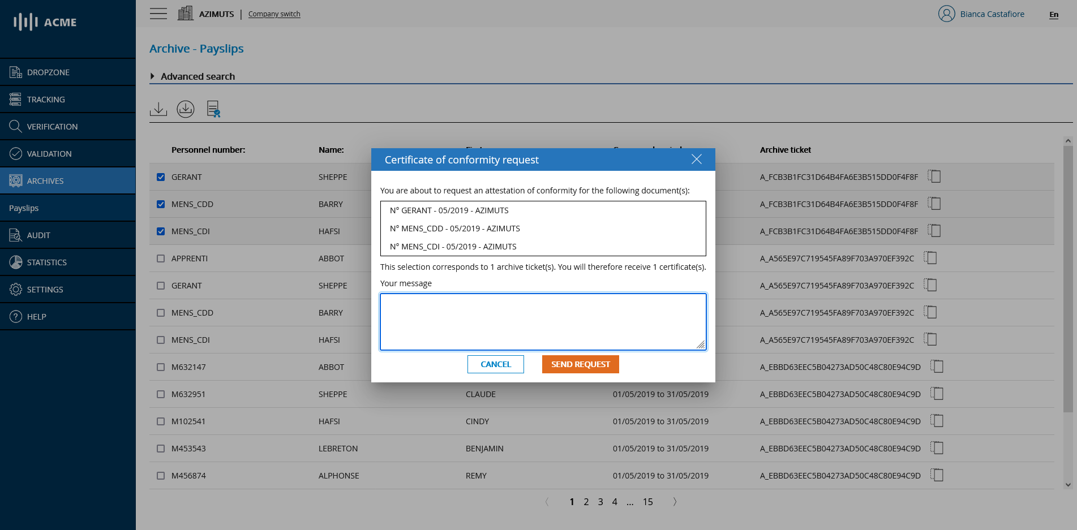
Task: Select the download documents icon
Action: 158,109
